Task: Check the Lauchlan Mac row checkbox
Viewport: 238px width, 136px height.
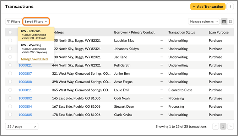Action: pos(10,40)
